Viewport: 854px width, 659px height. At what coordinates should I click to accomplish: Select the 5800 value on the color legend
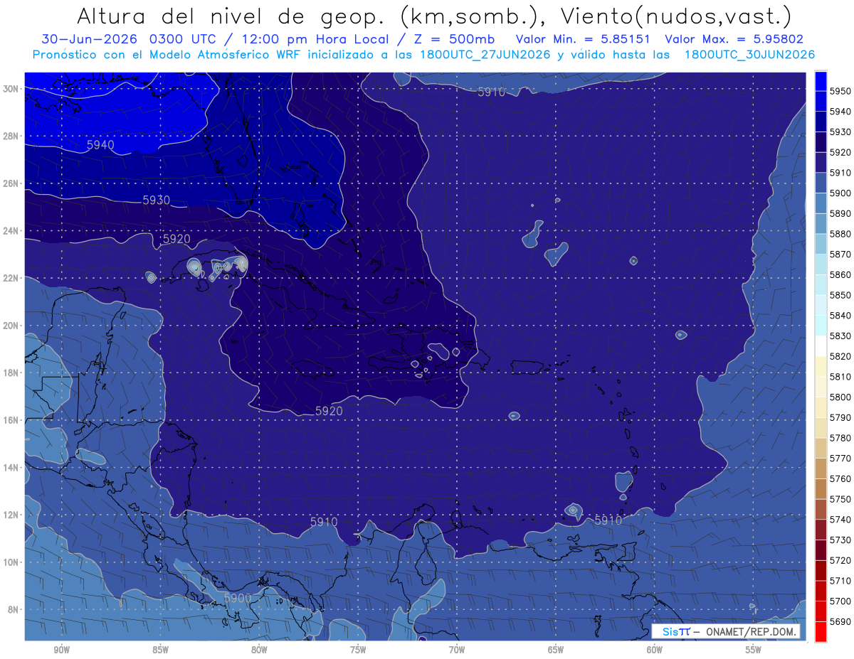click(840, 397)
